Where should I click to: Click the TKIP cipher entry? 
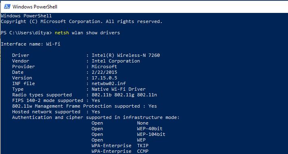click(x=143, y=146)
